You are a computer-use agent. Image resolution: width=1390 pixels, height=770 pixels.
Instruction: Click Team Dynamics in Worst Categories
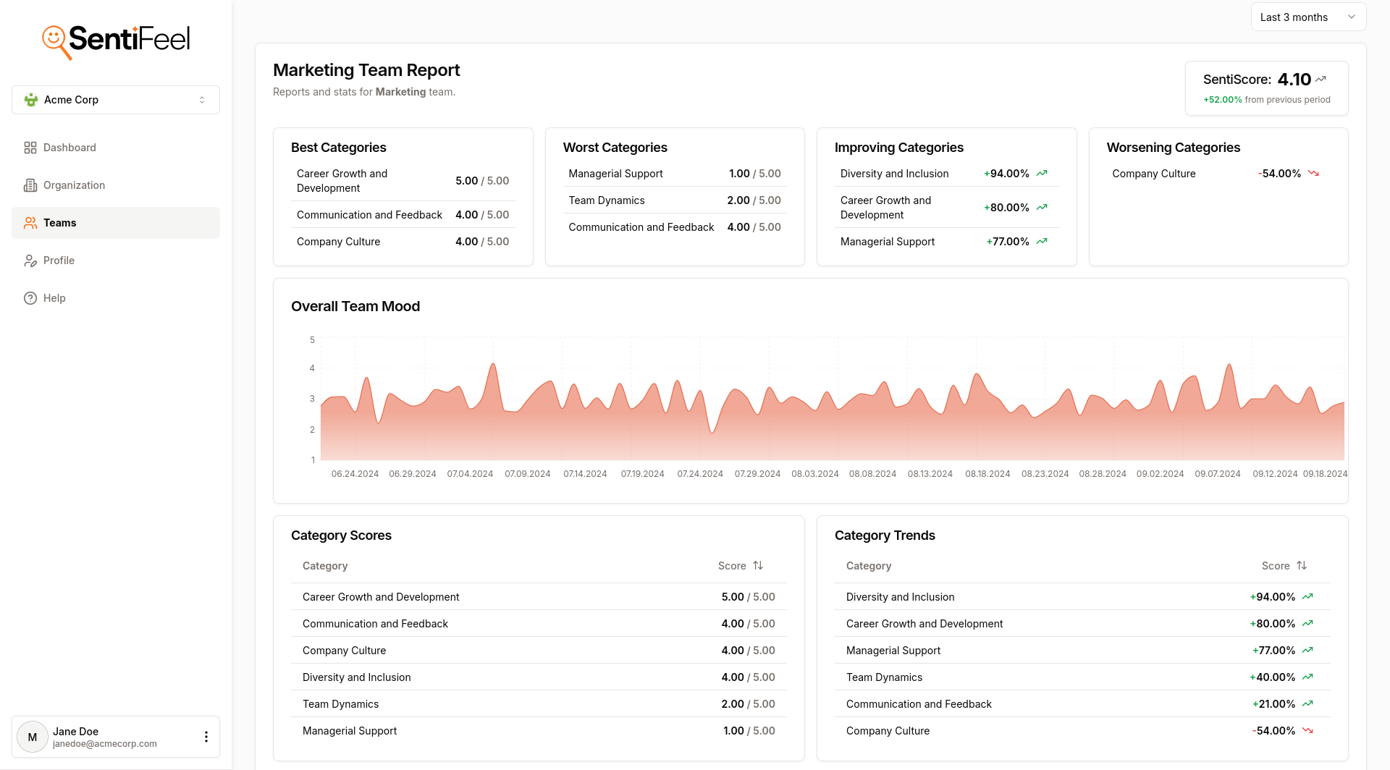tap(607, 200)
